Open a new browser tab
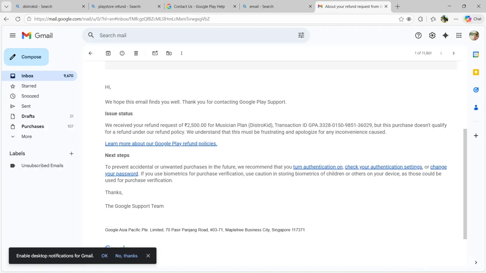This screenshot has height=273, width=486. pyautogui.click(x=397, y=7)
